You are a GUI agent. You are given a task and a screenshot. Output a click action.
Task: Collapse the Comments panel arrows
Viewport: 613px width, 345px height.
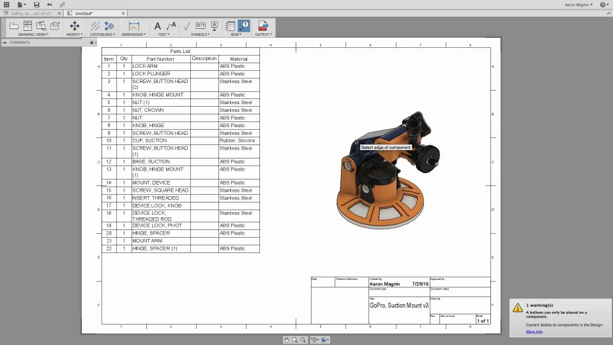point(4,42)
